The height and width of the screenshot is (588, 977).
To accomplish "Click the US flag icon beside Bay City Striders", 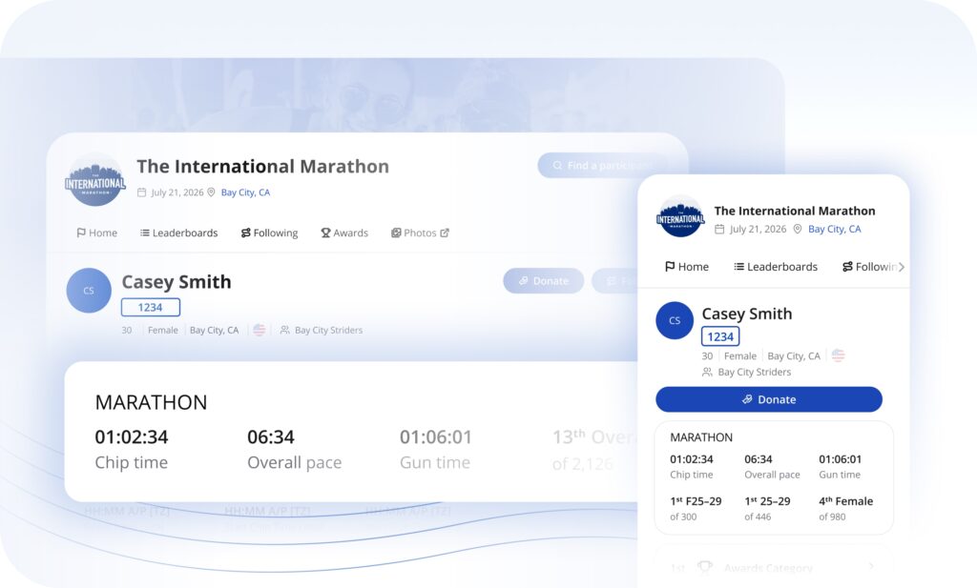I will pos(259,330).
